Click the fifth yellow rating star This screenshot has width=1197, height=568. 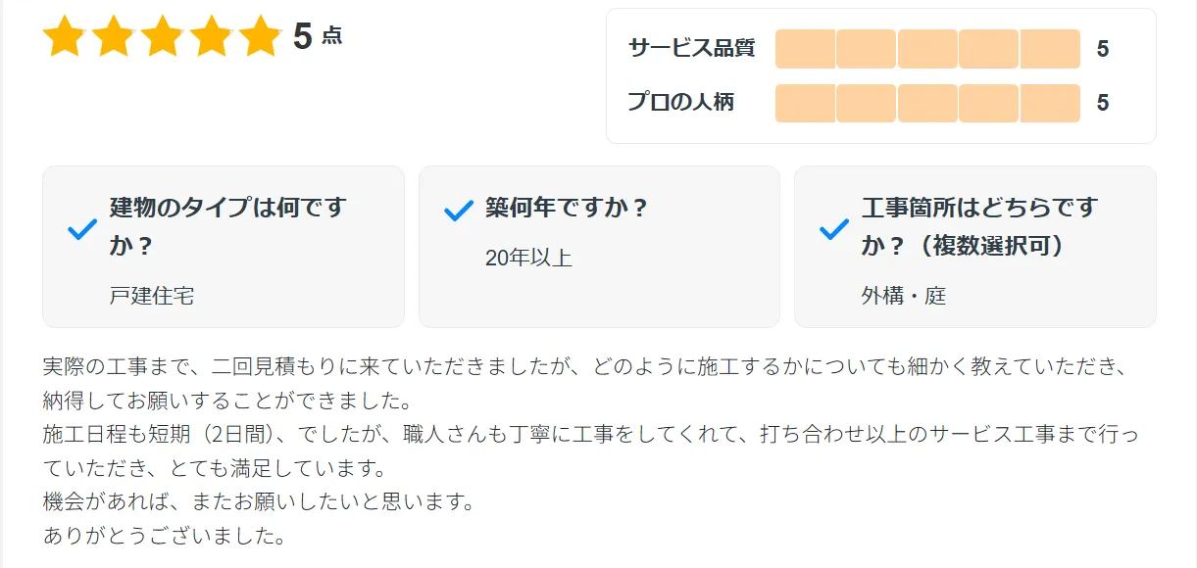point(260,37)
